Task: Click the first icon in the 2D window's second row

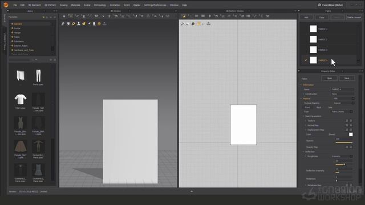Action: coord(183,24)
